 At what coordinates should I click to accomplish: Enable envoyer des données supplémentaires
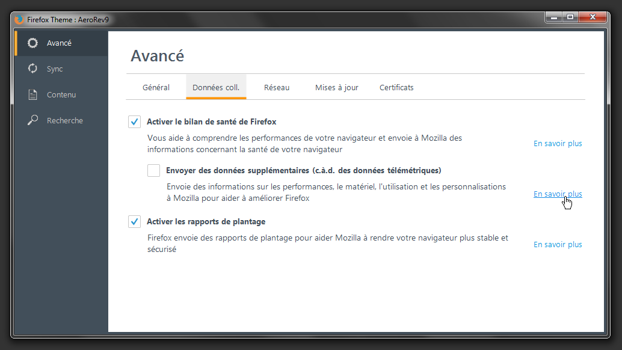pos(153,170)
